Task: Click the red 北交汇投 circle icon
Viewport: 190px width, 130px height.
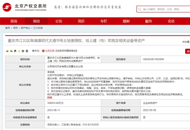Action: (43, 51)
